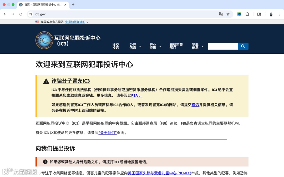
Task: Open the "关于我们" page link
Action: pyautogui.click(x=108, y=133)
